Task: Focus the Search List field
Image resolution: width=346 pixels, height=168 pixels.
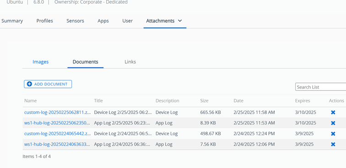Action: pyautogui.click(x=321, y=87)
